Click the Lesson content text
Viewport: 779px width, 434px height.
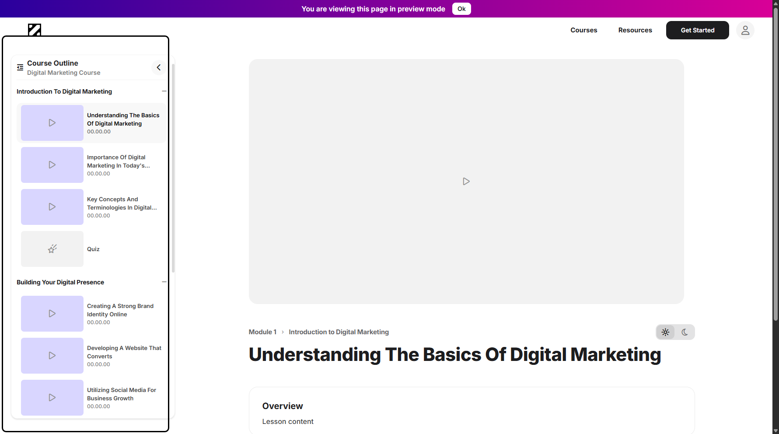tap(288, 421)
